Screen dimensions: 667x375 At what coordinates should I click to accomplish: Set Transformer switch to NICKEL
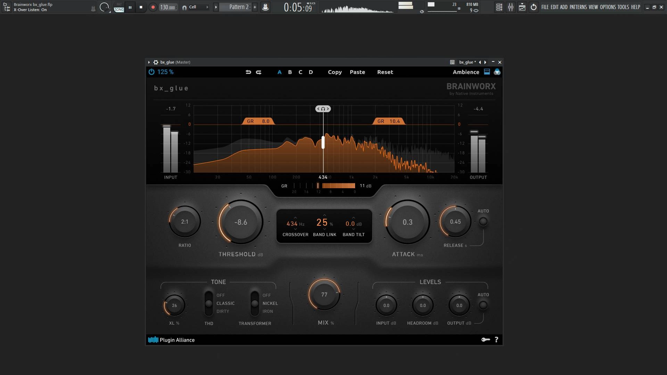pyautogui.click(x=270, y=303)
